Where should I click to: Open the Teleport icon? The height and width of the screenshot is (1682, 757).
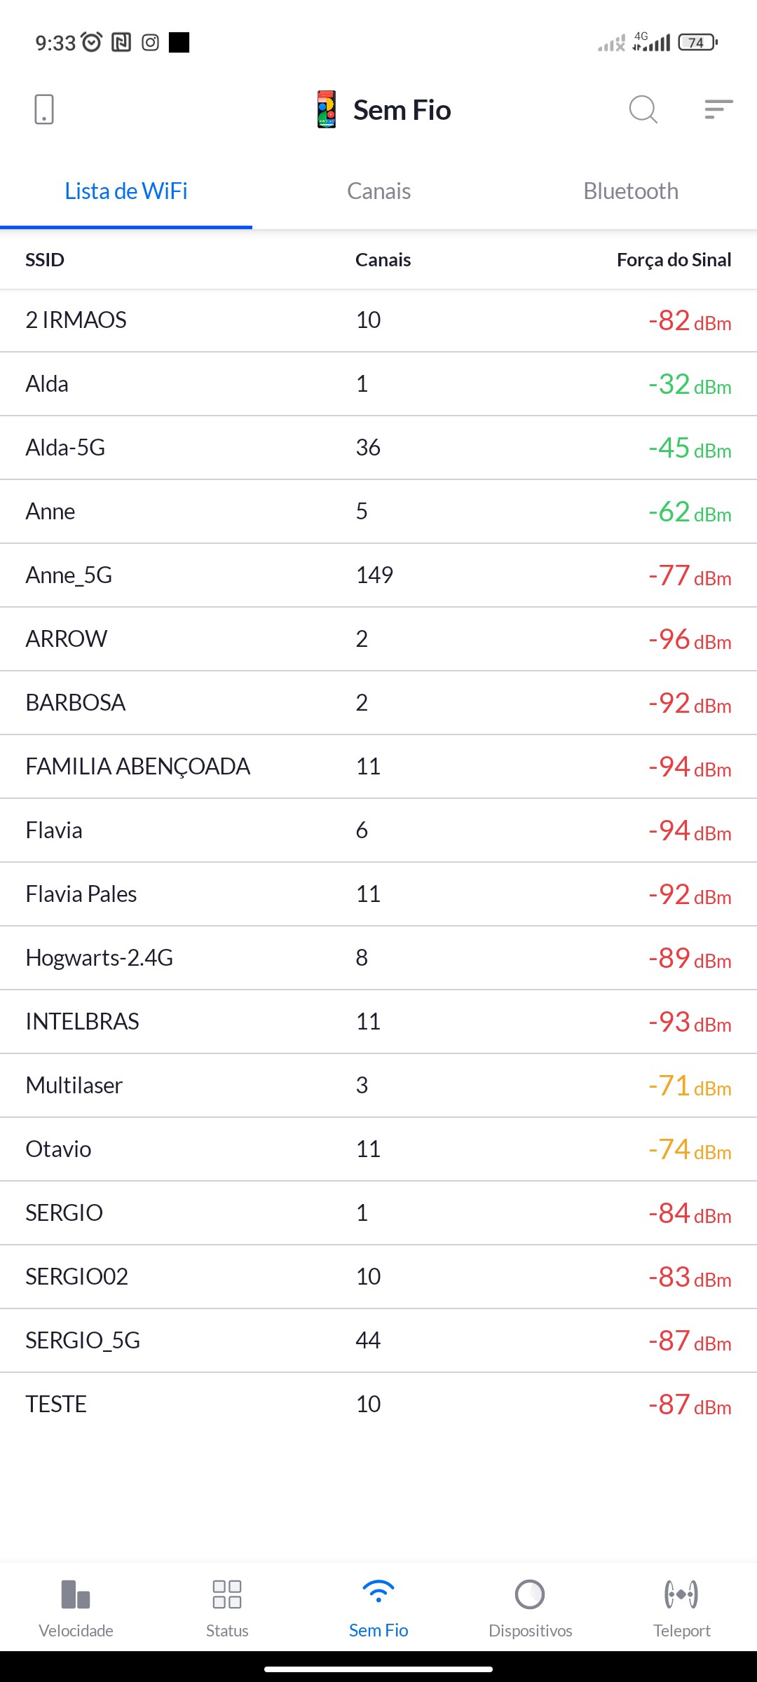pos(681,1595)
